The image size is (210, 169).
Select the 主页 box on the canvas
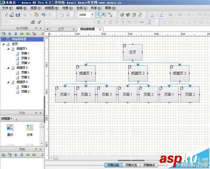[x=132, y=52]
